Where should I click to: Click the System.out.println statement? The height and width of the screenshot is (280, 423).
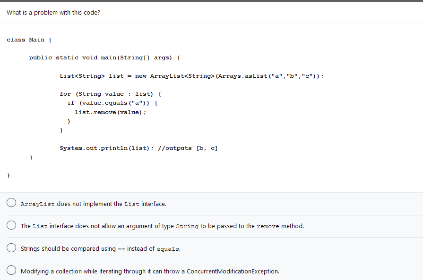(x=104, y=148)
